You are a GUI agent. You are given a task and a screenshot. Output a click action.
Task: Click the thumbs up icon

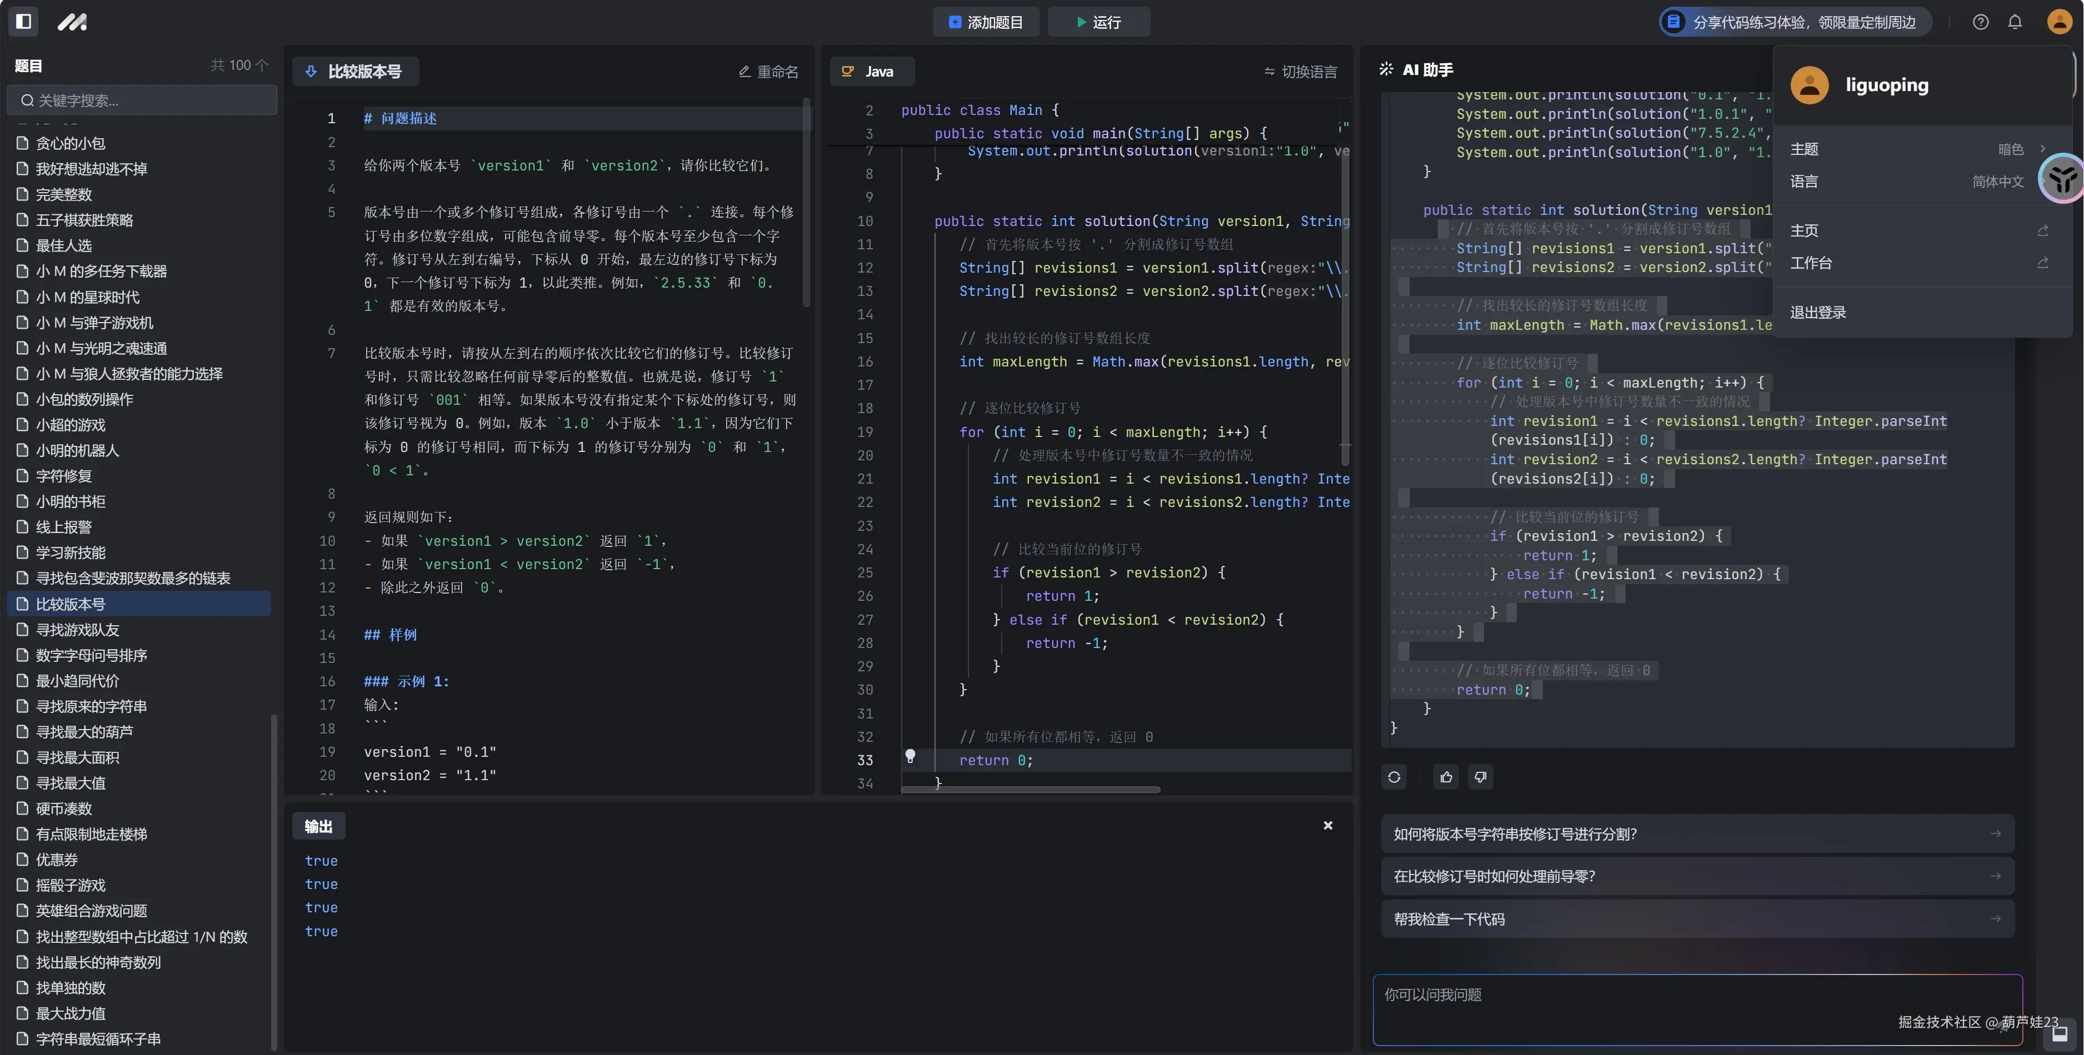click(x=1447, y=777)
